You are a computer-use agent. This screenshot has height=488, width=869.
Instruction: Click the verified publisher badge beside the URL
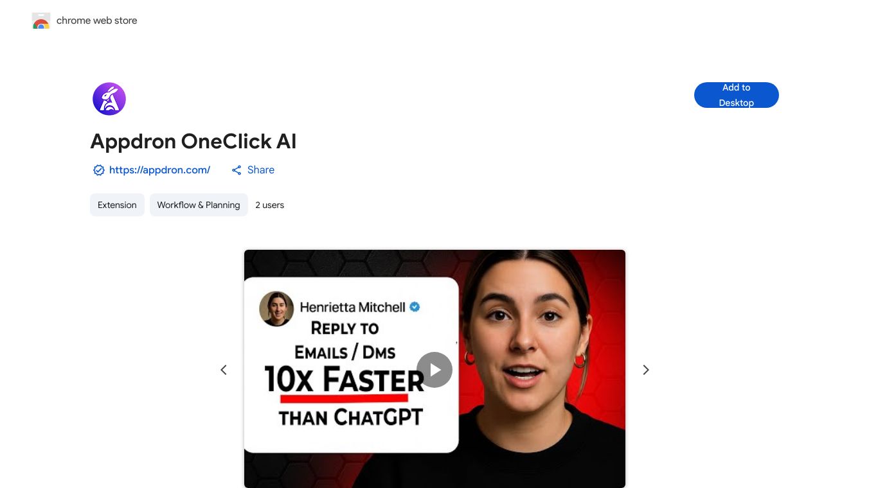click(x=98, y=170)
